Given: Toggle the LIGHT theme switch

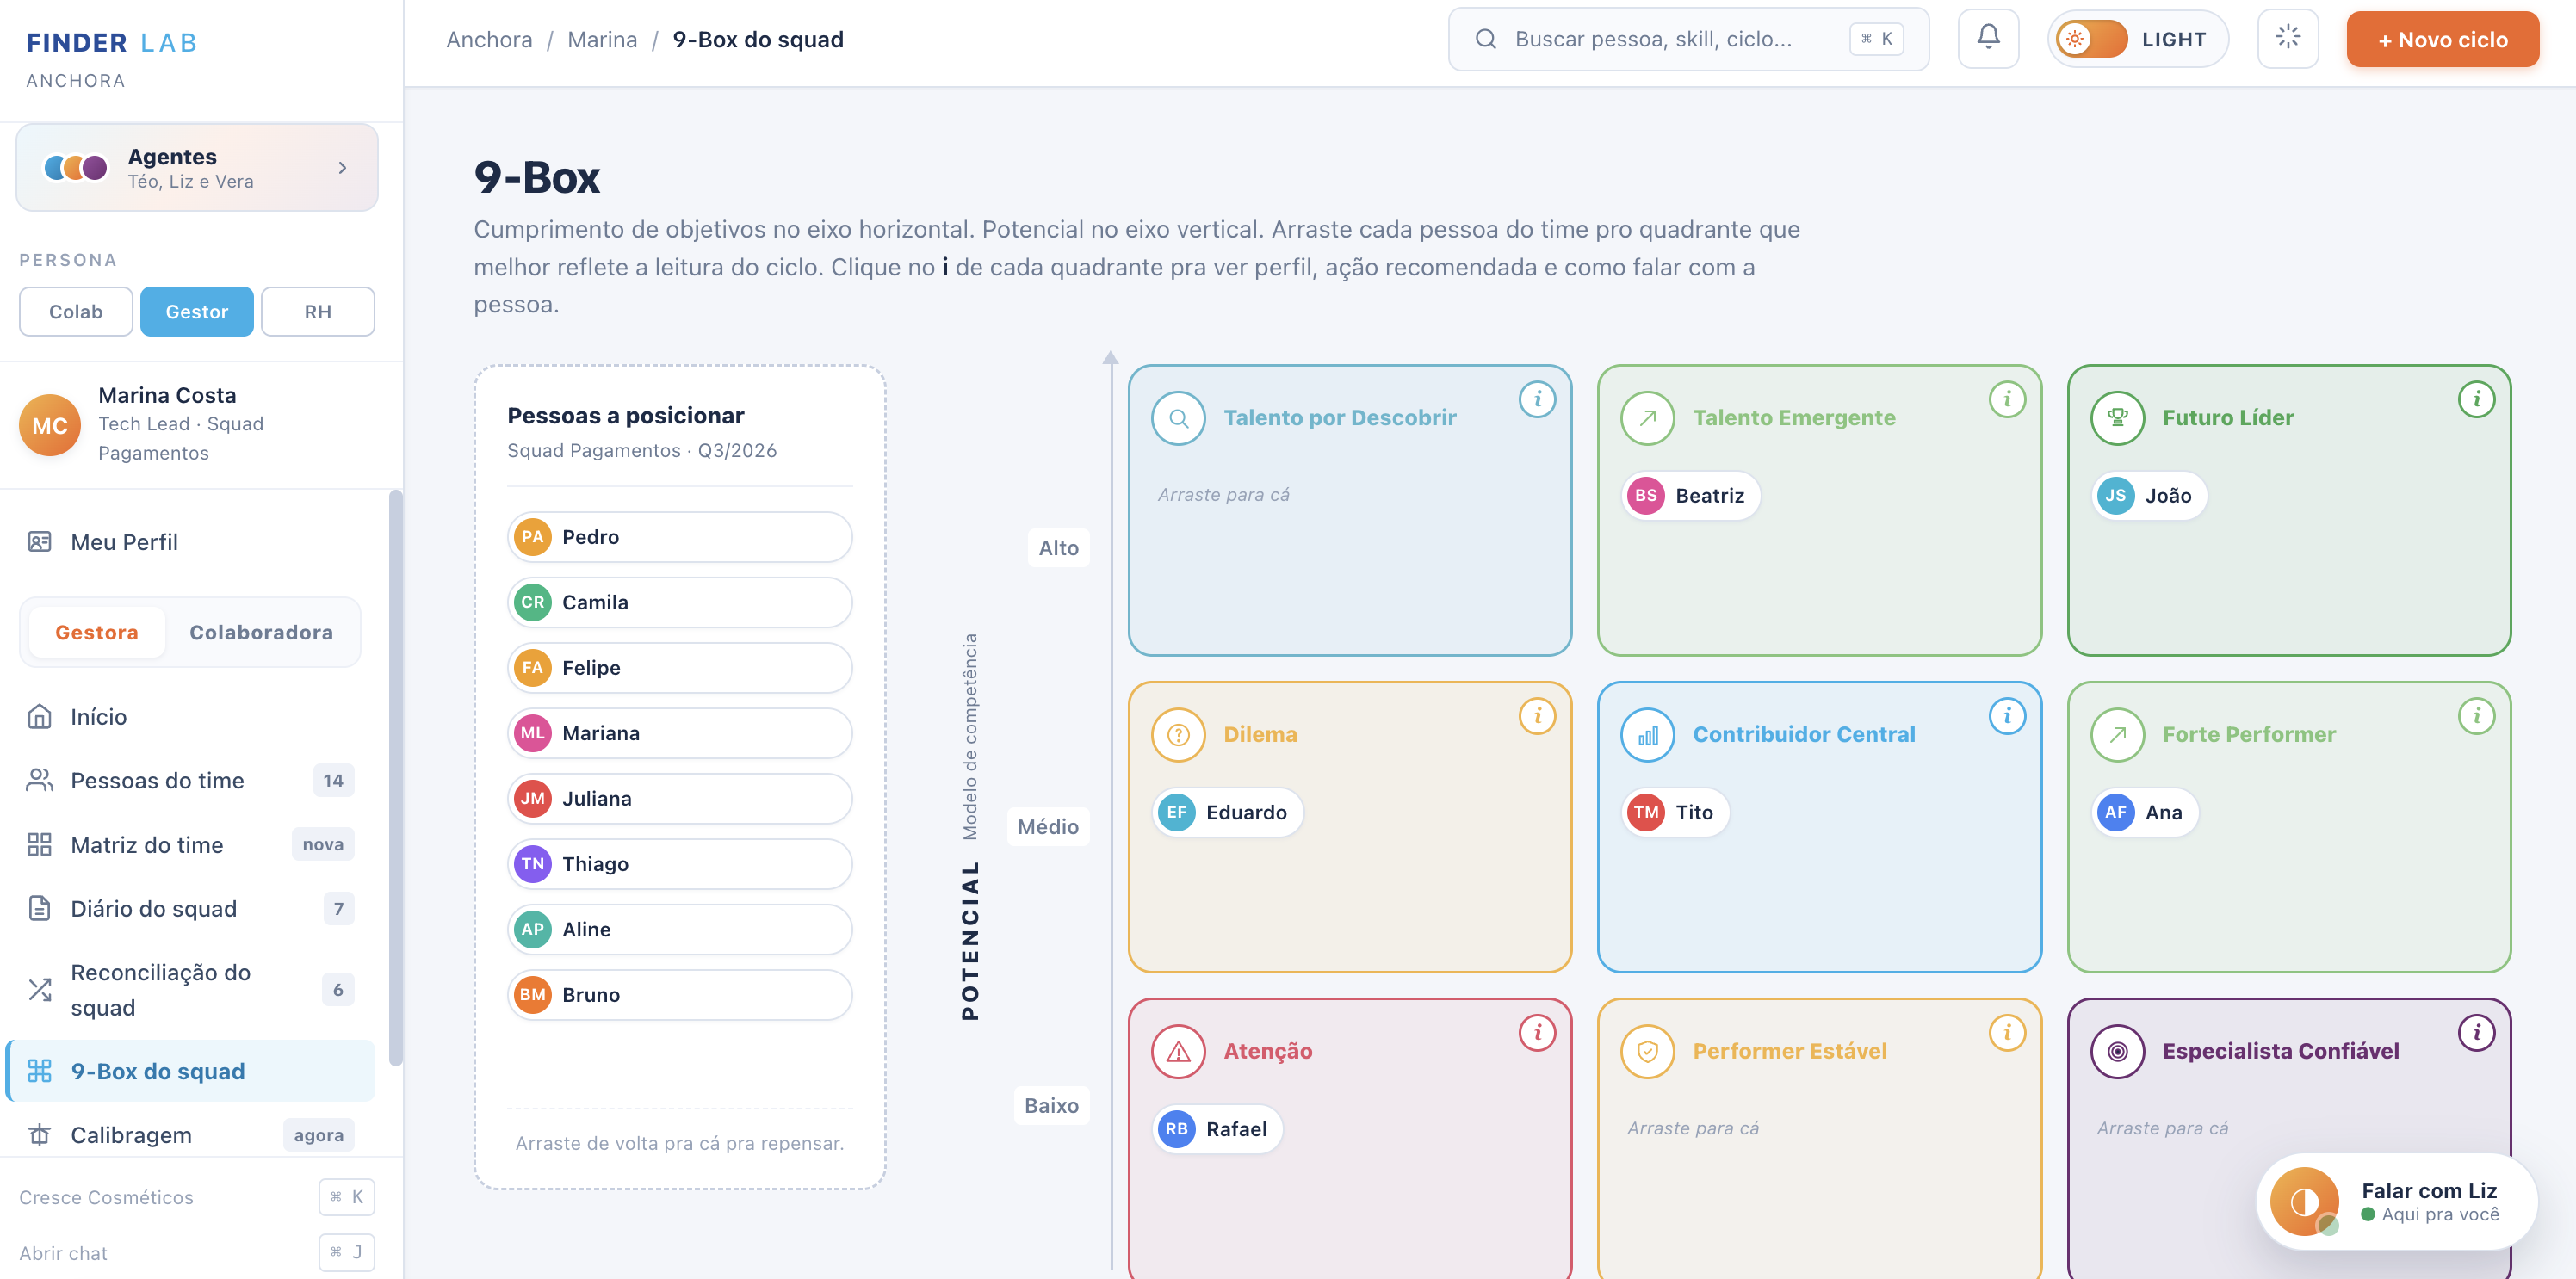Looking at the screenshot, I should 2091,39.
